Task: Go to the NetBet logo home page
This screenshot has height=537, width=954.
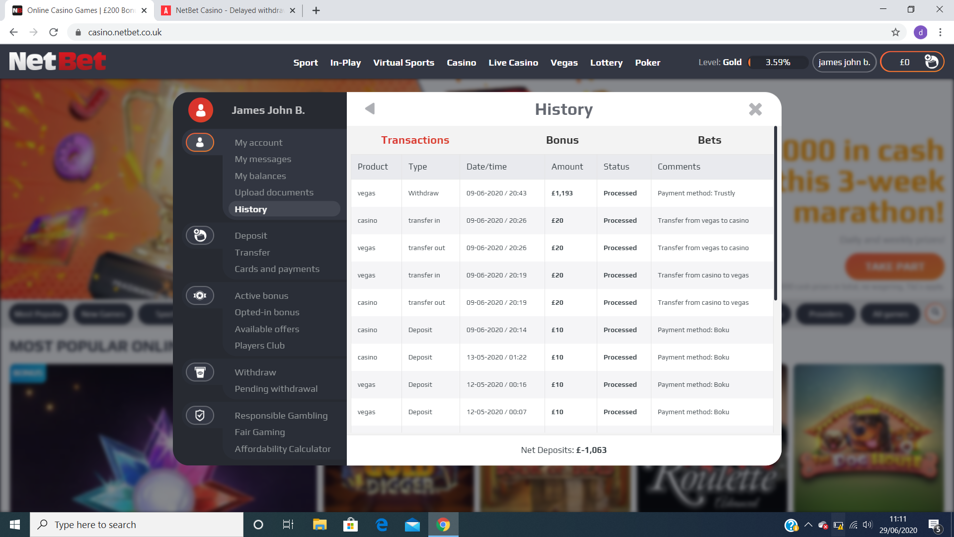Action: pyautogui.click(x=58, y=61)
